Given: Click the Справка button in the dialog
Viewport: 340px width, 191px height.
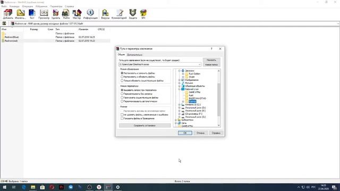Looking at the screenshot, I should (x=216, y=133).
